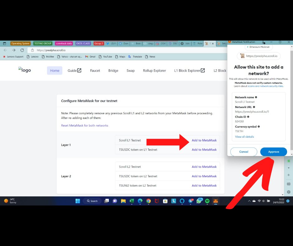This screenshot has width=293, height=246.
Task: Open the McAfee bookmark
Action: (x=48, y=57)
